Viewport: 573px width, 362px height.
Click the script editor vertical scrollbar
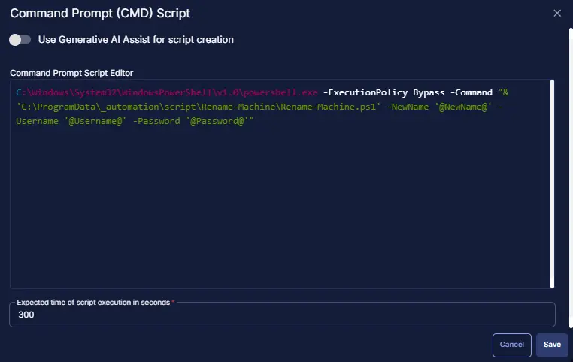[x=552, y=184]
